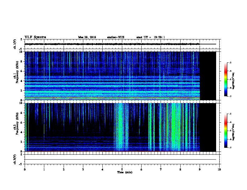Click the log(PSD) label beside ch.1 color scale

tap(234, 81)
